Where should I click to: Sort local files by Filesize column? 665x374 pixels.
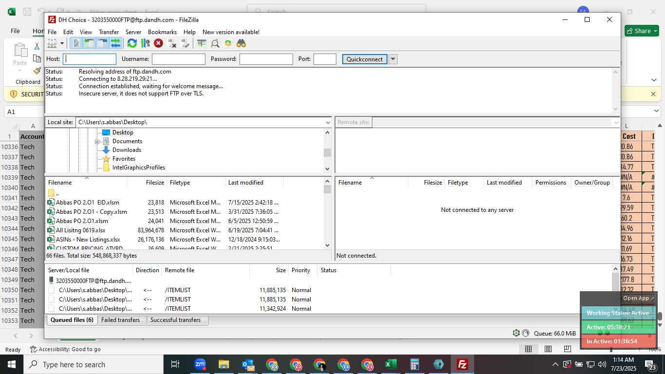coord(147,183)
